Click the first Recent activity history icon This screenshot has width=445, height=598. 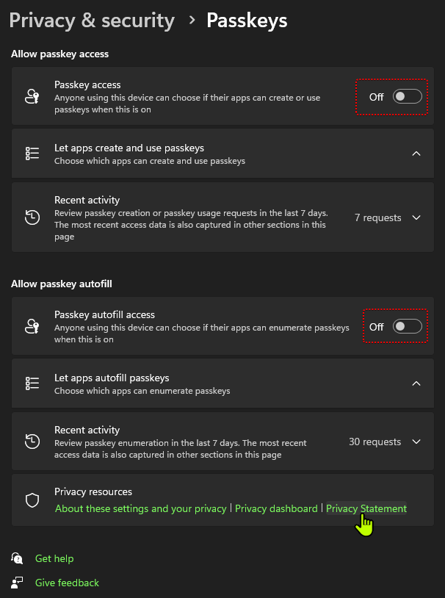32,217
